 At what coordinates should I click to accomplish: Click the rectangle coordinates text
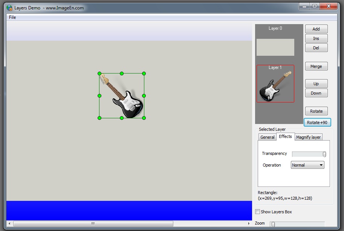coord(285,198)
